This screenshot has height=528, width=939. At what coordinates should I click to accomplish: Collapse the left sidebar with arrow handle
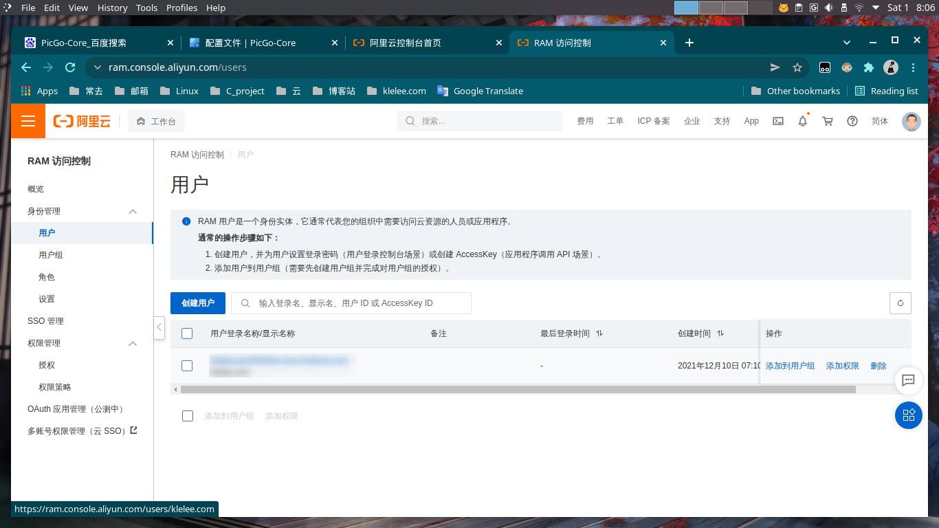(159, 327)
